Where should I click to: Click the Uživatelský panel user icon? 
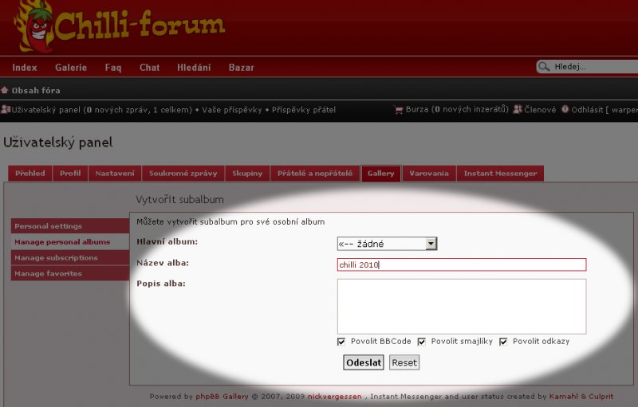click(x=5, y=109)
